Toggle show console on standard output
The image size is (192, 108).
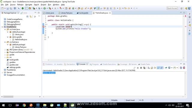[158, 68]
